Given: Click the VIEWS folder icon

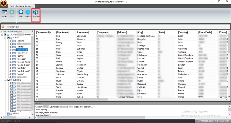Looking at the screenshot, I should (11, 114).
